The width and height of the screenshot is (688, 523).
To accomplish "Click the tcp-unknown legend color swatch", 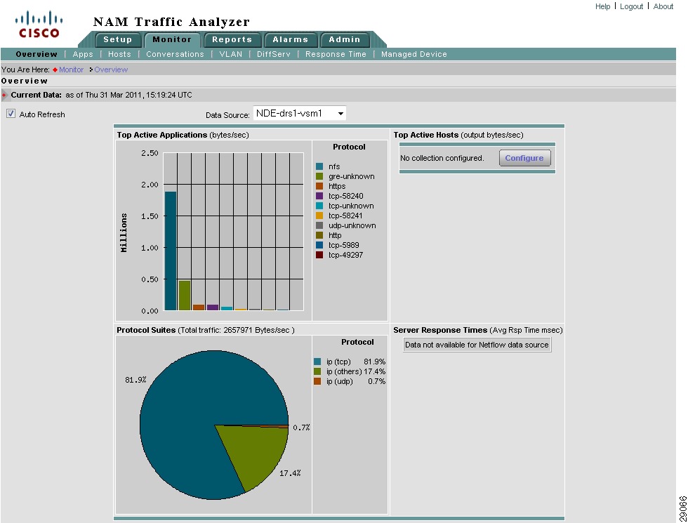I will 319,206.
